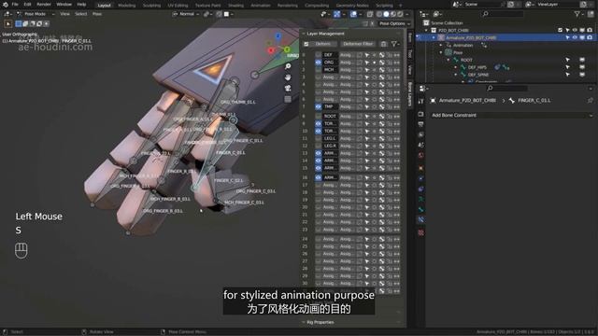Expand the Rig Properties panel
This screenshot has height=336, width=598.
pos(320,322)
